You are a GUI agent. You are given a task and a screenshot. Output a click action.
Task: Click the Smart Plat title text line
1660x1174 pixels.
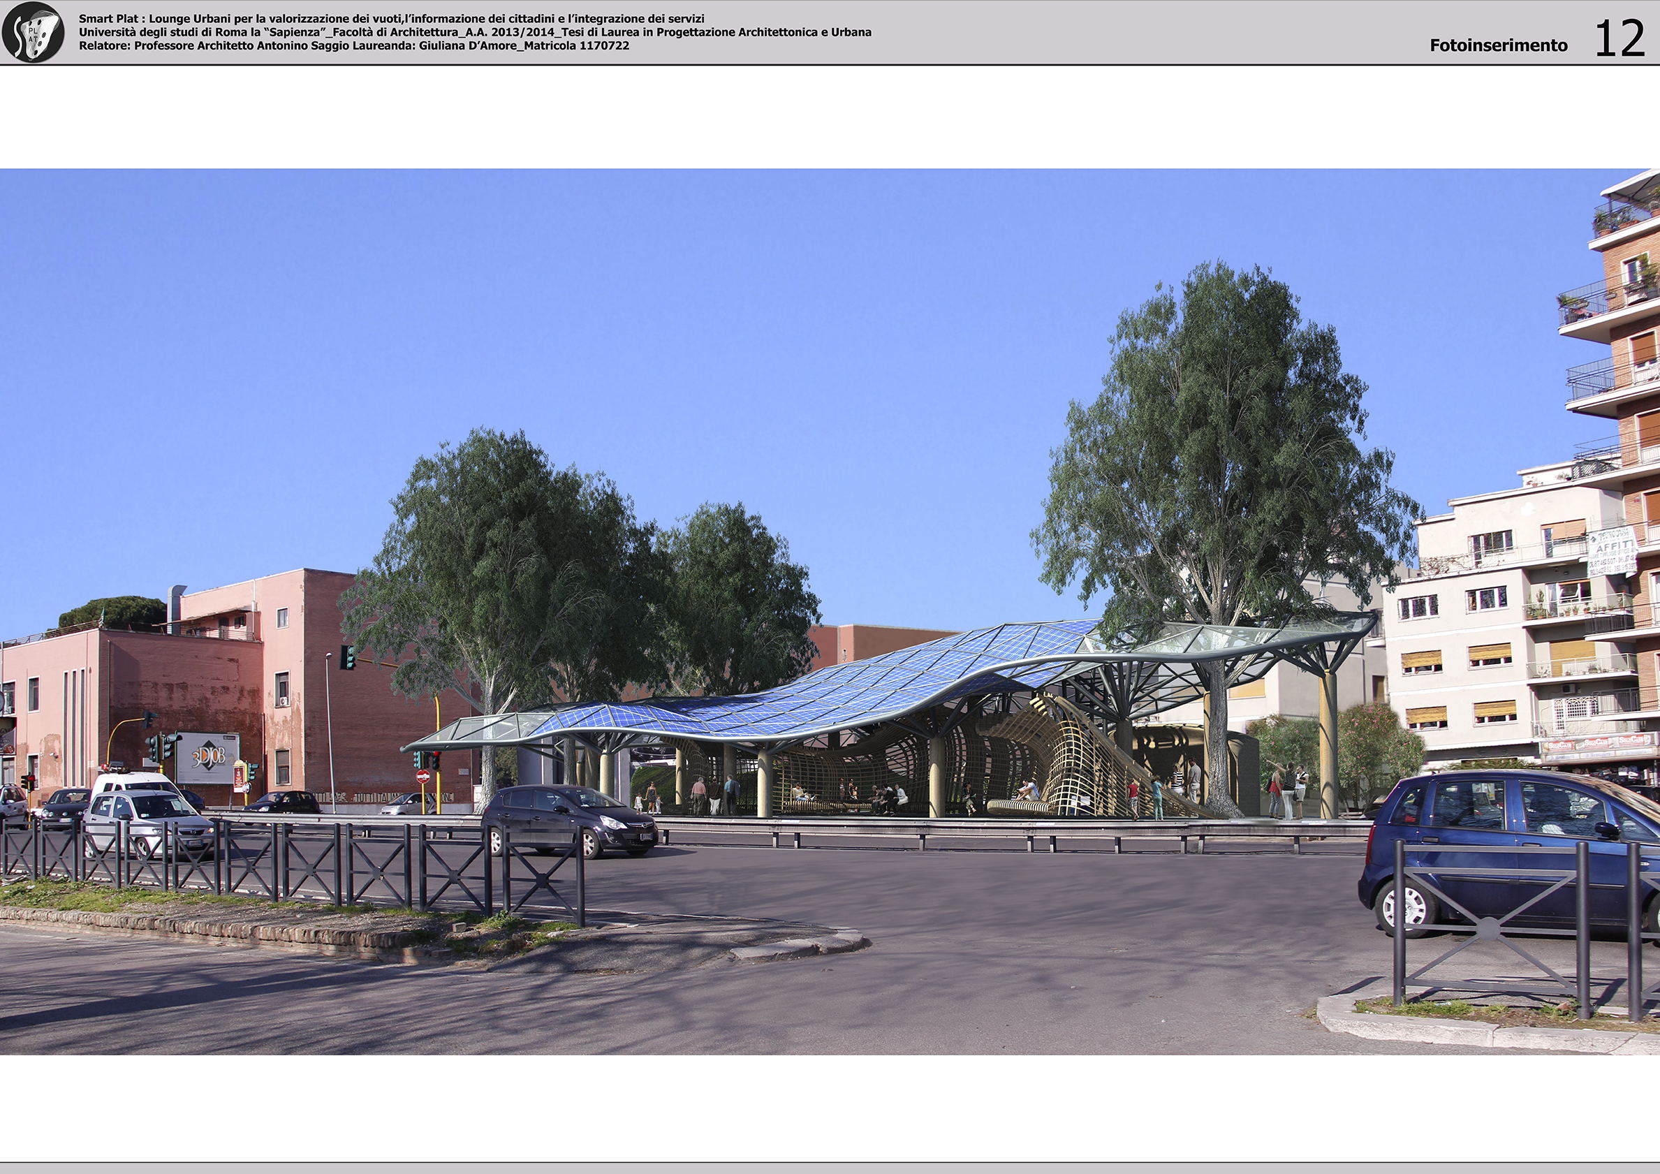click(391, 19)
